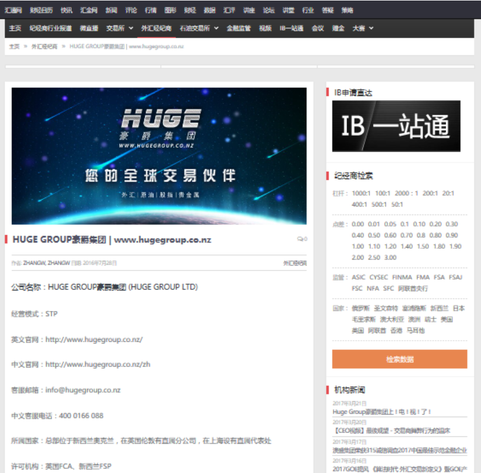Select the active 外汇经纪商 nav tab
Viewport: 481px width, 473px height.
[x=157, y=29]
